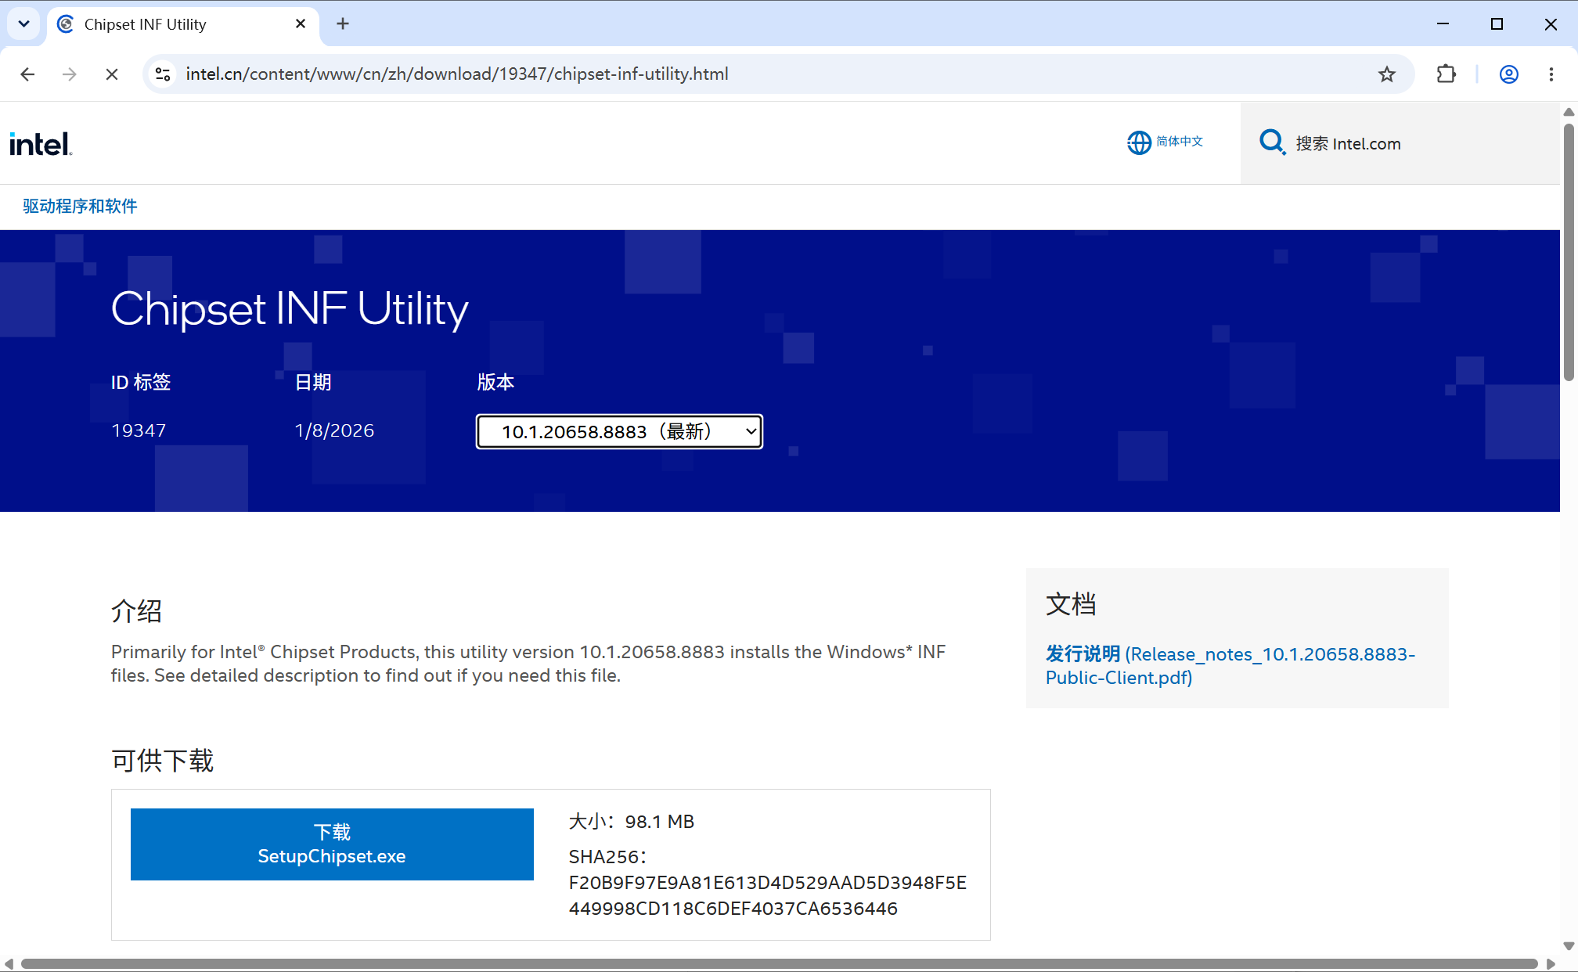The width and height of the screenshot is (1578, 972).
Task: Minimize the Chrome window
Action: pos(1443,24)
